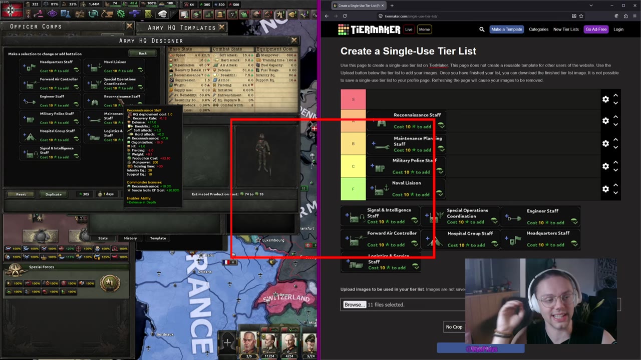Click Back in the Army HQ Designer
Screen dimensions: 641x360
click(x=143, y=53)
